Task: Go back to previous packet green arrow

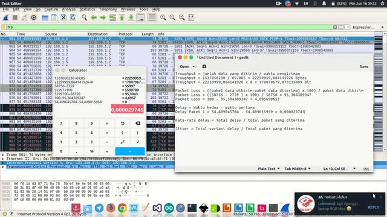Action: click(x=94, y=17)
